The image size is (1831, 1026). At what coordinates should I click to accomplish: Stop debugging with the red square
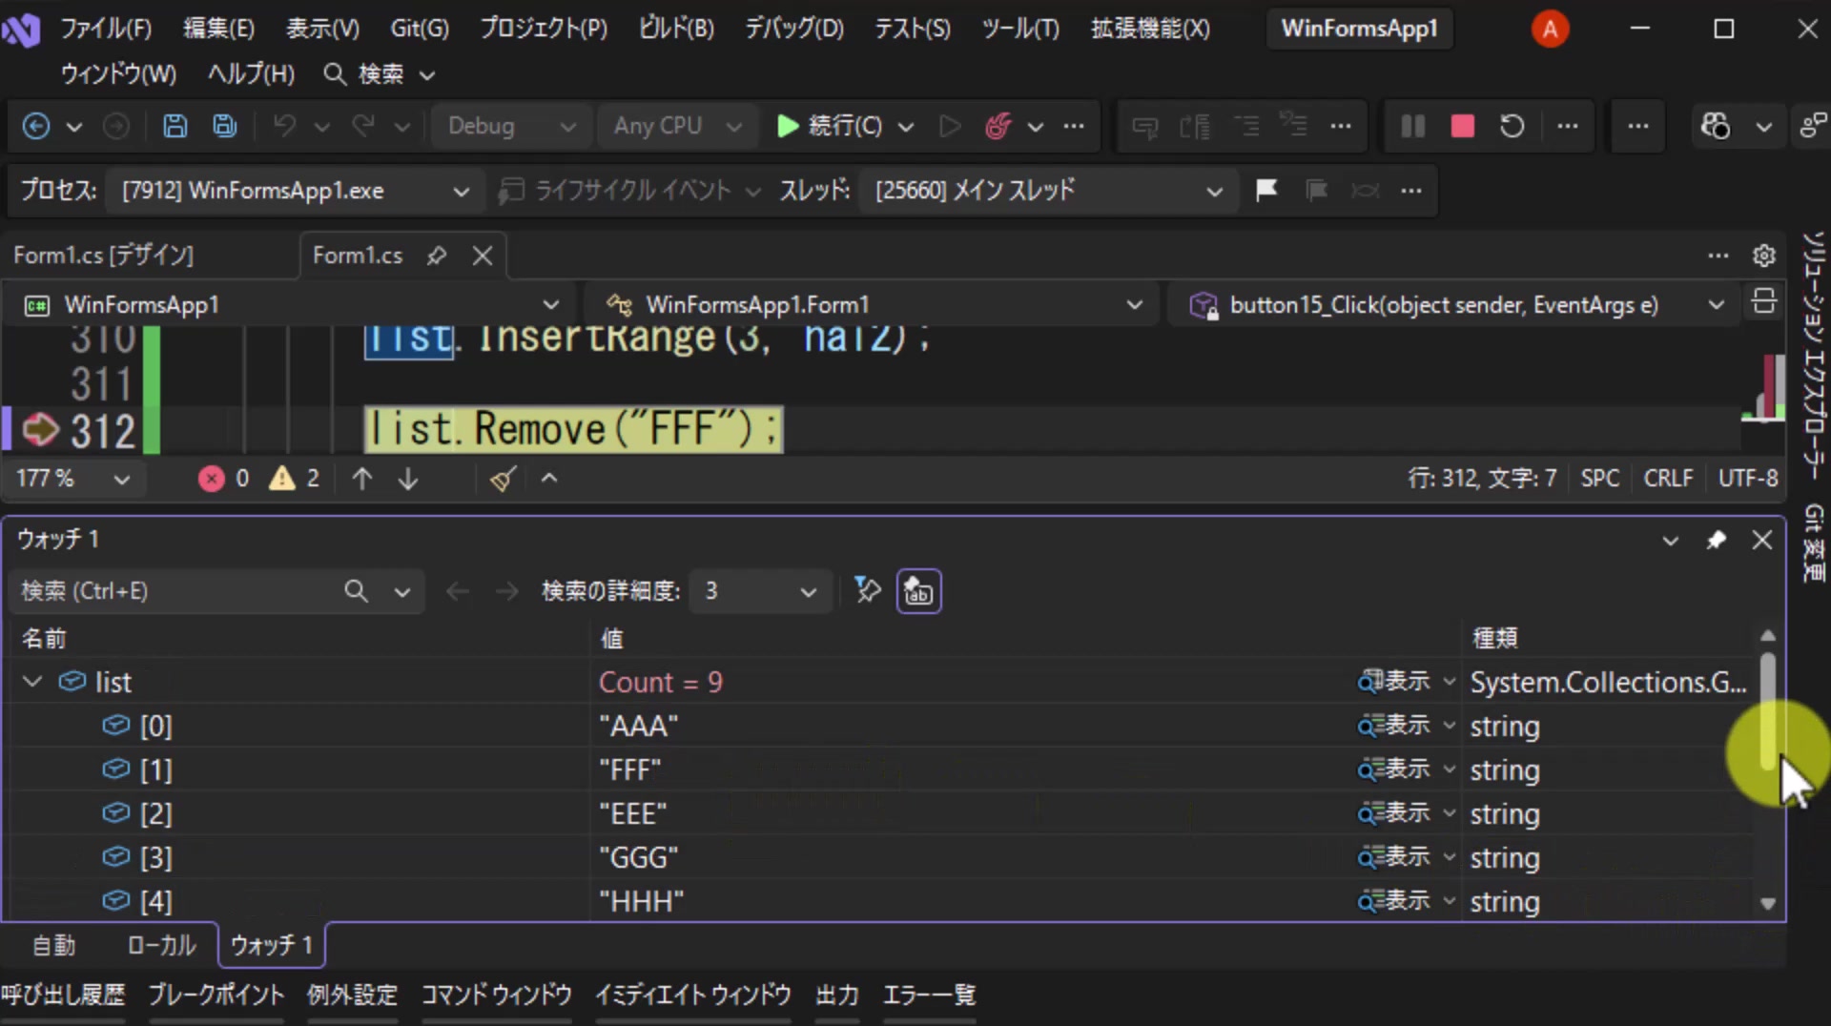point(1462,126)
